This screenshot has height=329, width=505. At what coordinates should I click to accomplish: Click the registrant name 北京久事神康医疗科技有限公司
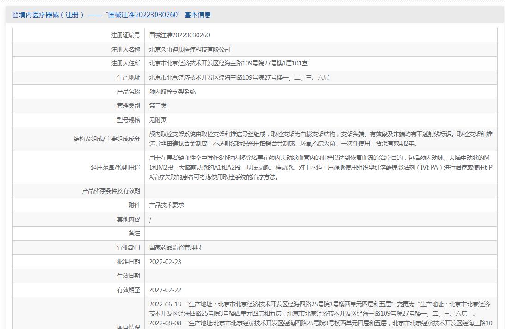[x=190, y=49]
